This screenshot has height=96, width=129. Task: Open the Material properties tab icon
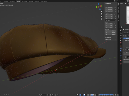[121, 61]
